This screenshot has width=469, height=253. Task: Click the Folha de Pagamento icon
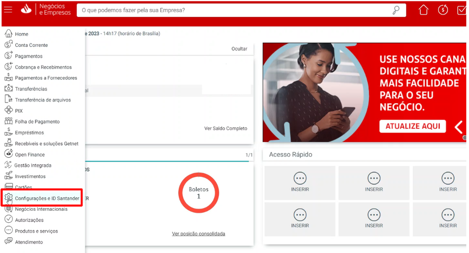coord(8,121)
